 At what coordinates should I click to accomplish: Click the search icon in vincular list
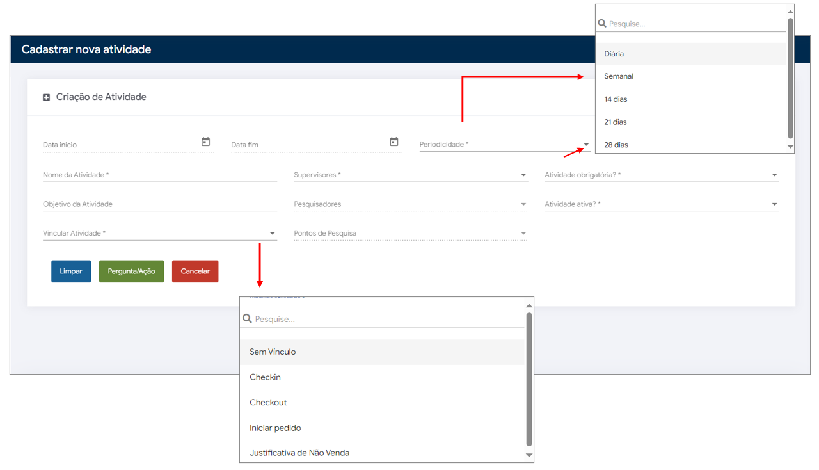pos(247,319)
